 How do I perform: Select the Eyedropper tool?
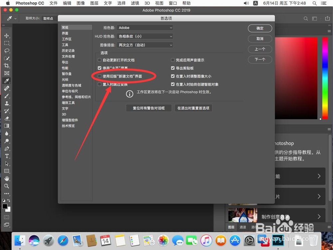point(7,80)
